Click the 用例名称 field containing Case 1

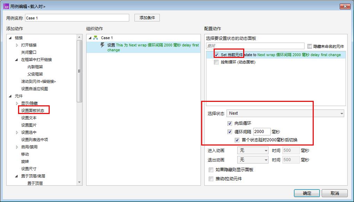[x=77, y=18]
